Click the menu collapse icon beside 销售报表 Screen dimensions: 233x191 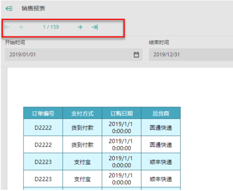(x=9, y=8)
